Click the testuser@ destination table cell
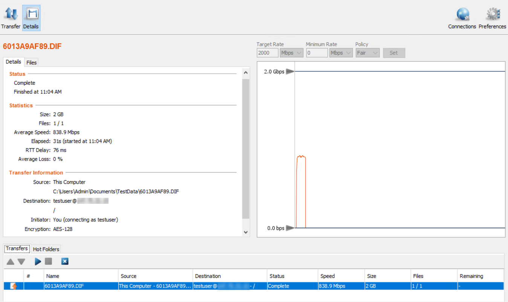 click(x=230, y=286)
